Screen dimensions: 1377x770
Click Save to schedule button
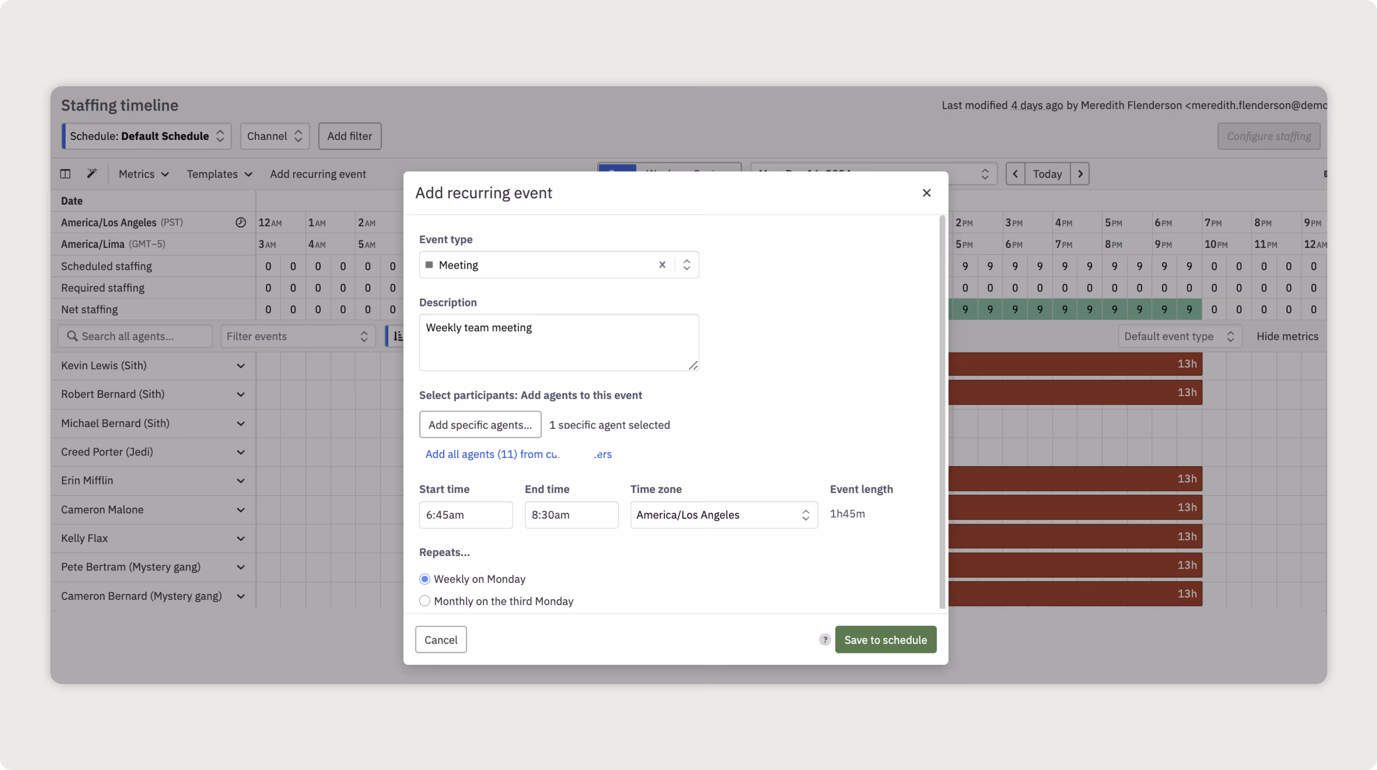point(885,639)
